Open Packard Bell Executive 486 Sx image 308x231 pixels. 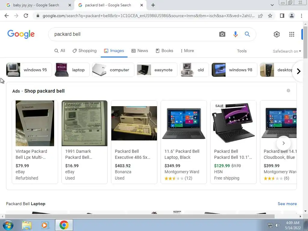pos(134,123)
